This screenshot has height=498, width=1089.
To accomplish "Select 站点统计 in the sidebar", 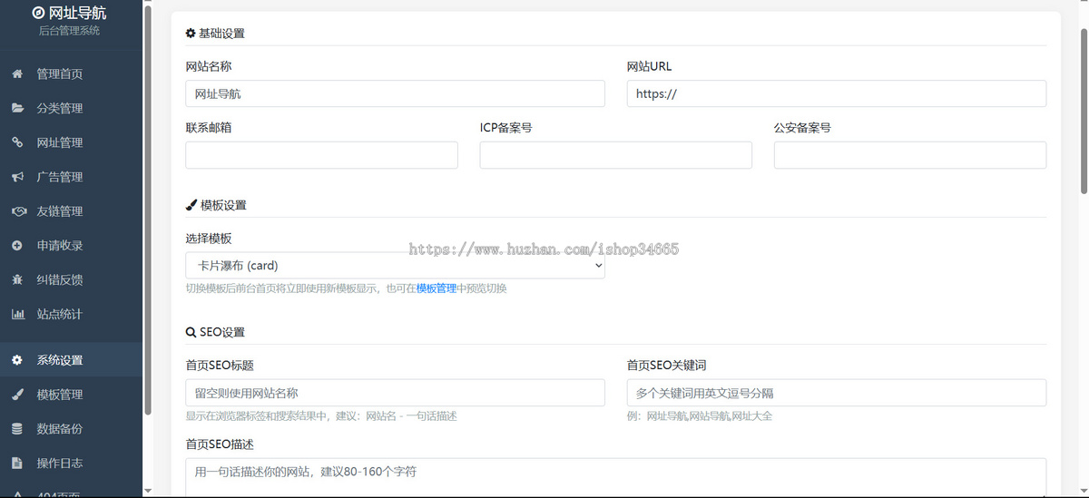I will point(71,316).
